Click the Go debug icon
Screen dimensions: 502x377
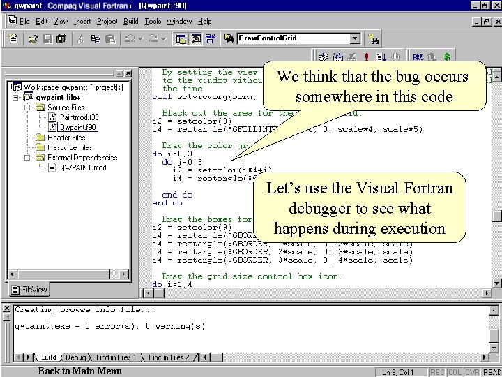381,57
